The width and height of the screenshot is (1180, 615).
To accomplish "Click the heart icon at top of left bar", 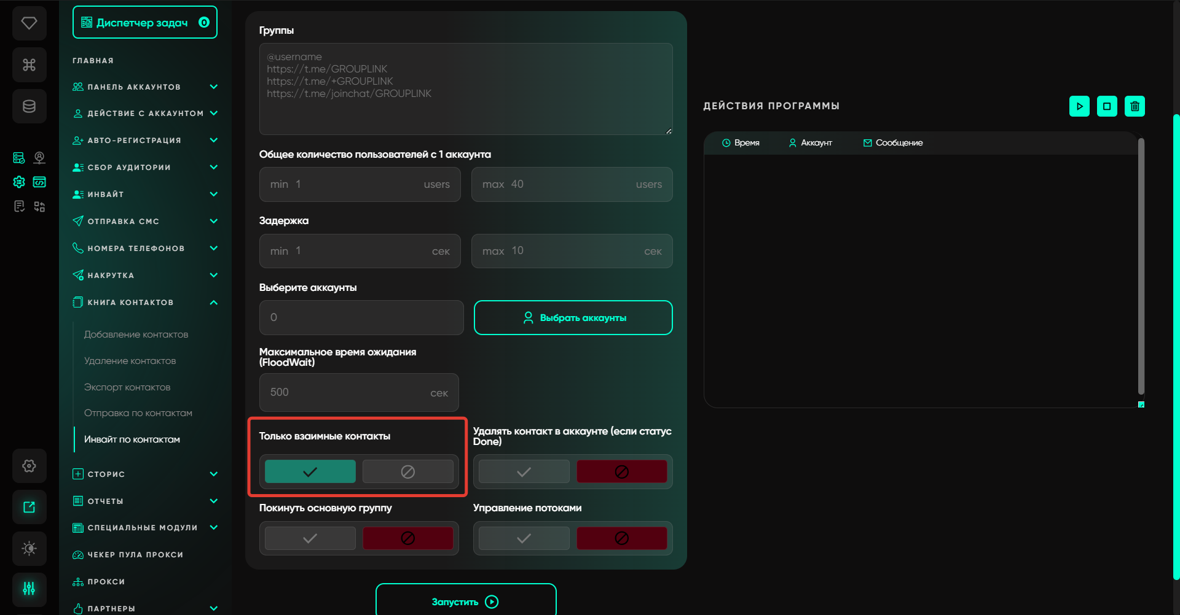I will click(x=29, y=23).
